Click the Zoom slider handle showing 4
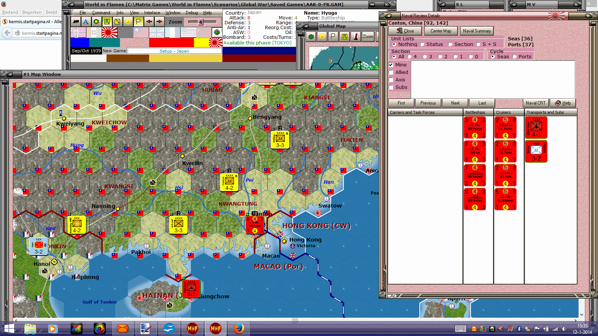 pos(201,22)
